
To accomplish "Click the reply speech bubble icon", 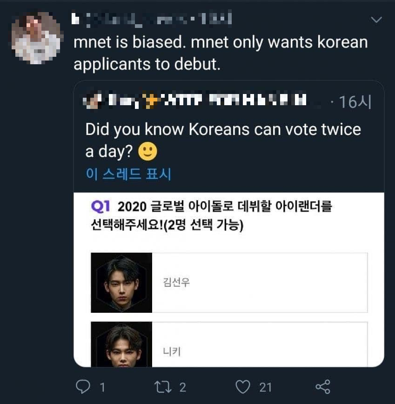I will point(82,387).
